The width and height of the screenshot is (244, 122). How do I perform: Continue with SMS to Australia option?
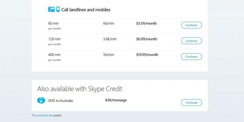tap(192, 103)
